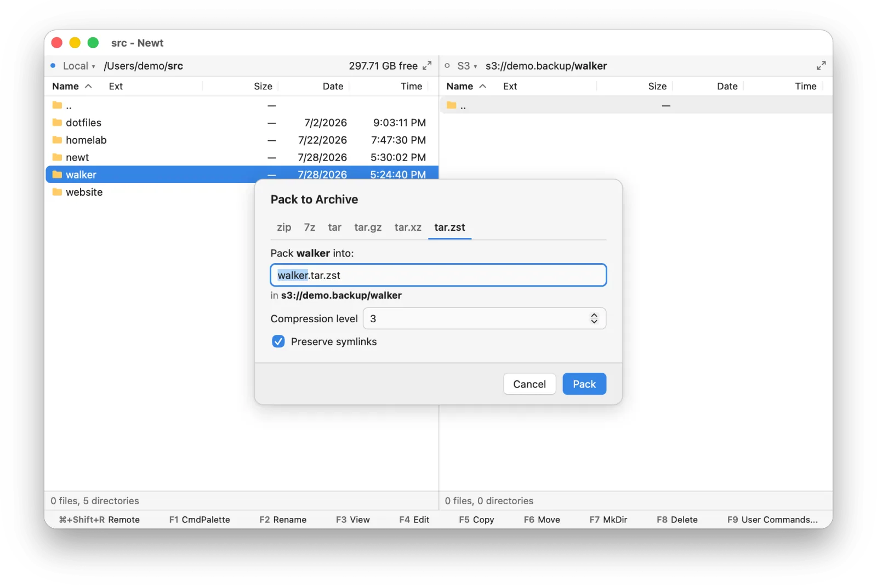Click the newt folder icon
Image resolution: width=877 pixels, height=587 pixels.
click(x=57, y=157)
